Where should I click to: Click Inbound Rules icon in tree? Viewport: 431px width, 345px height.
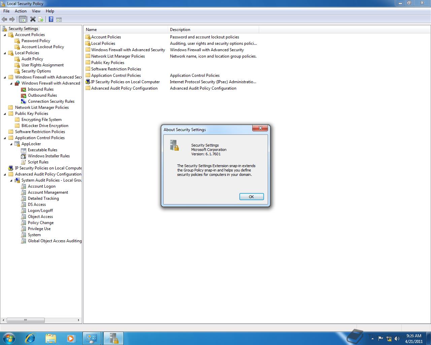coord(24,89)
